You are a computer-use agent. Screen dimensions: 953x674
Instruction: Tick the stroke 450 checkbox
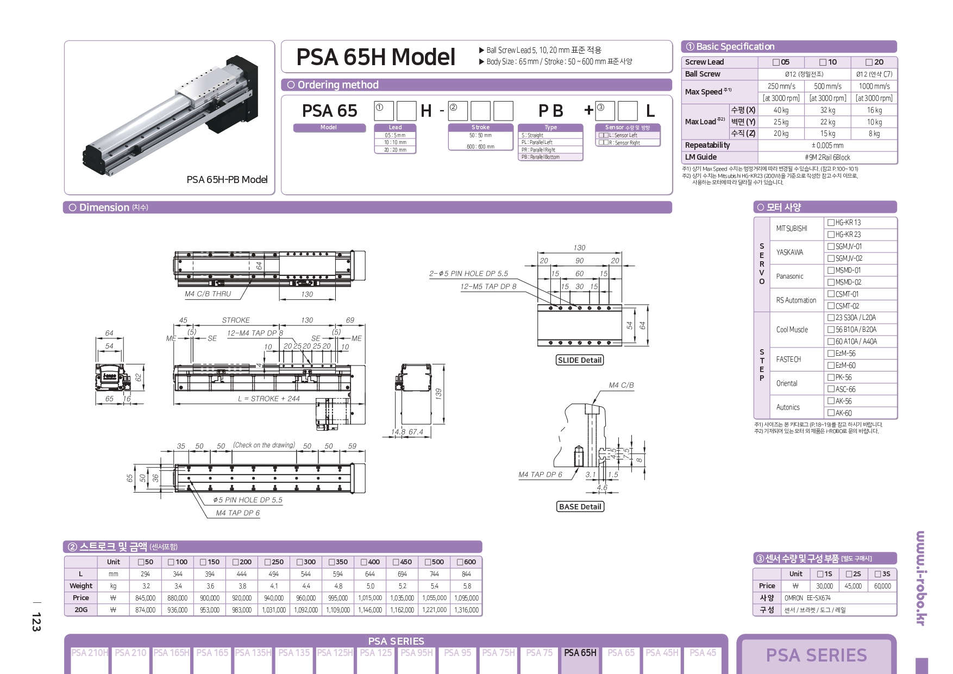tap(396, 562)
